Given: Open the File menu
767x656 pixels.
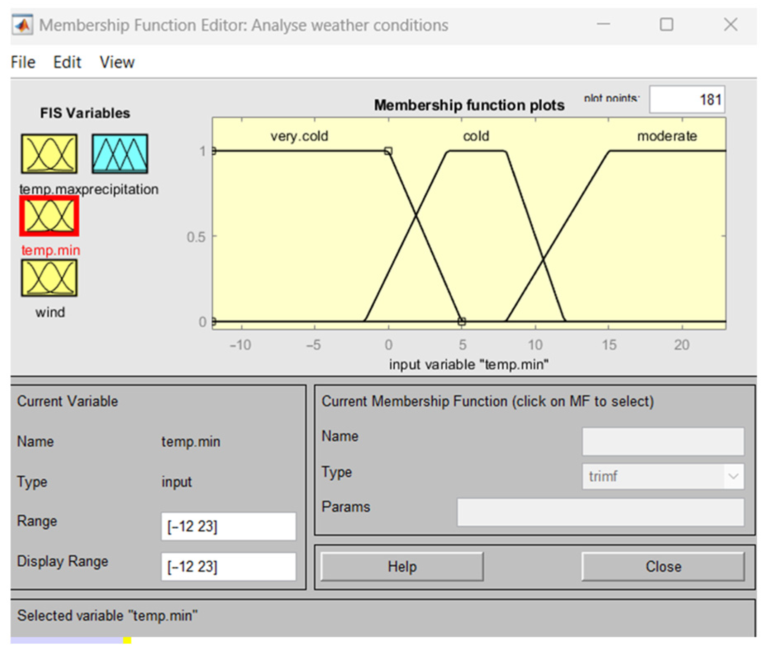Looking at the screenshot, I should pos(23,62).
